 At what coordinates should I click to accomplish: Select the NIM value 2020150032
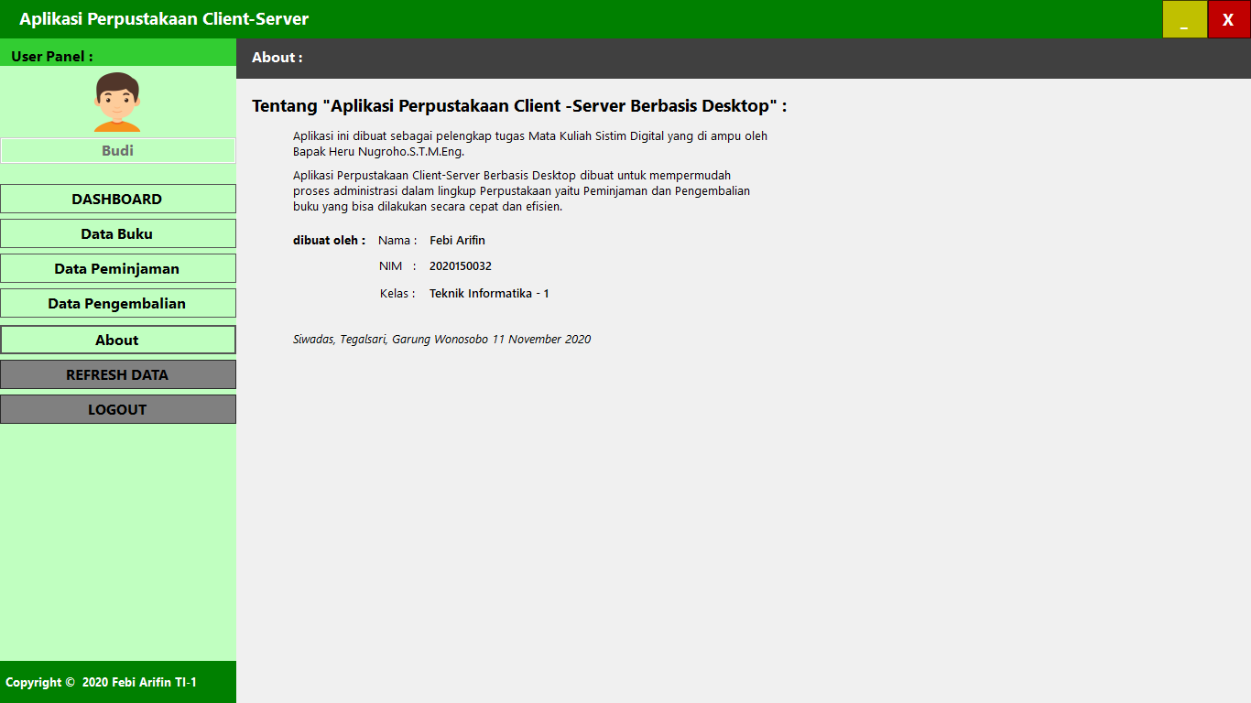pyautogui.click(x=460, y=266)
